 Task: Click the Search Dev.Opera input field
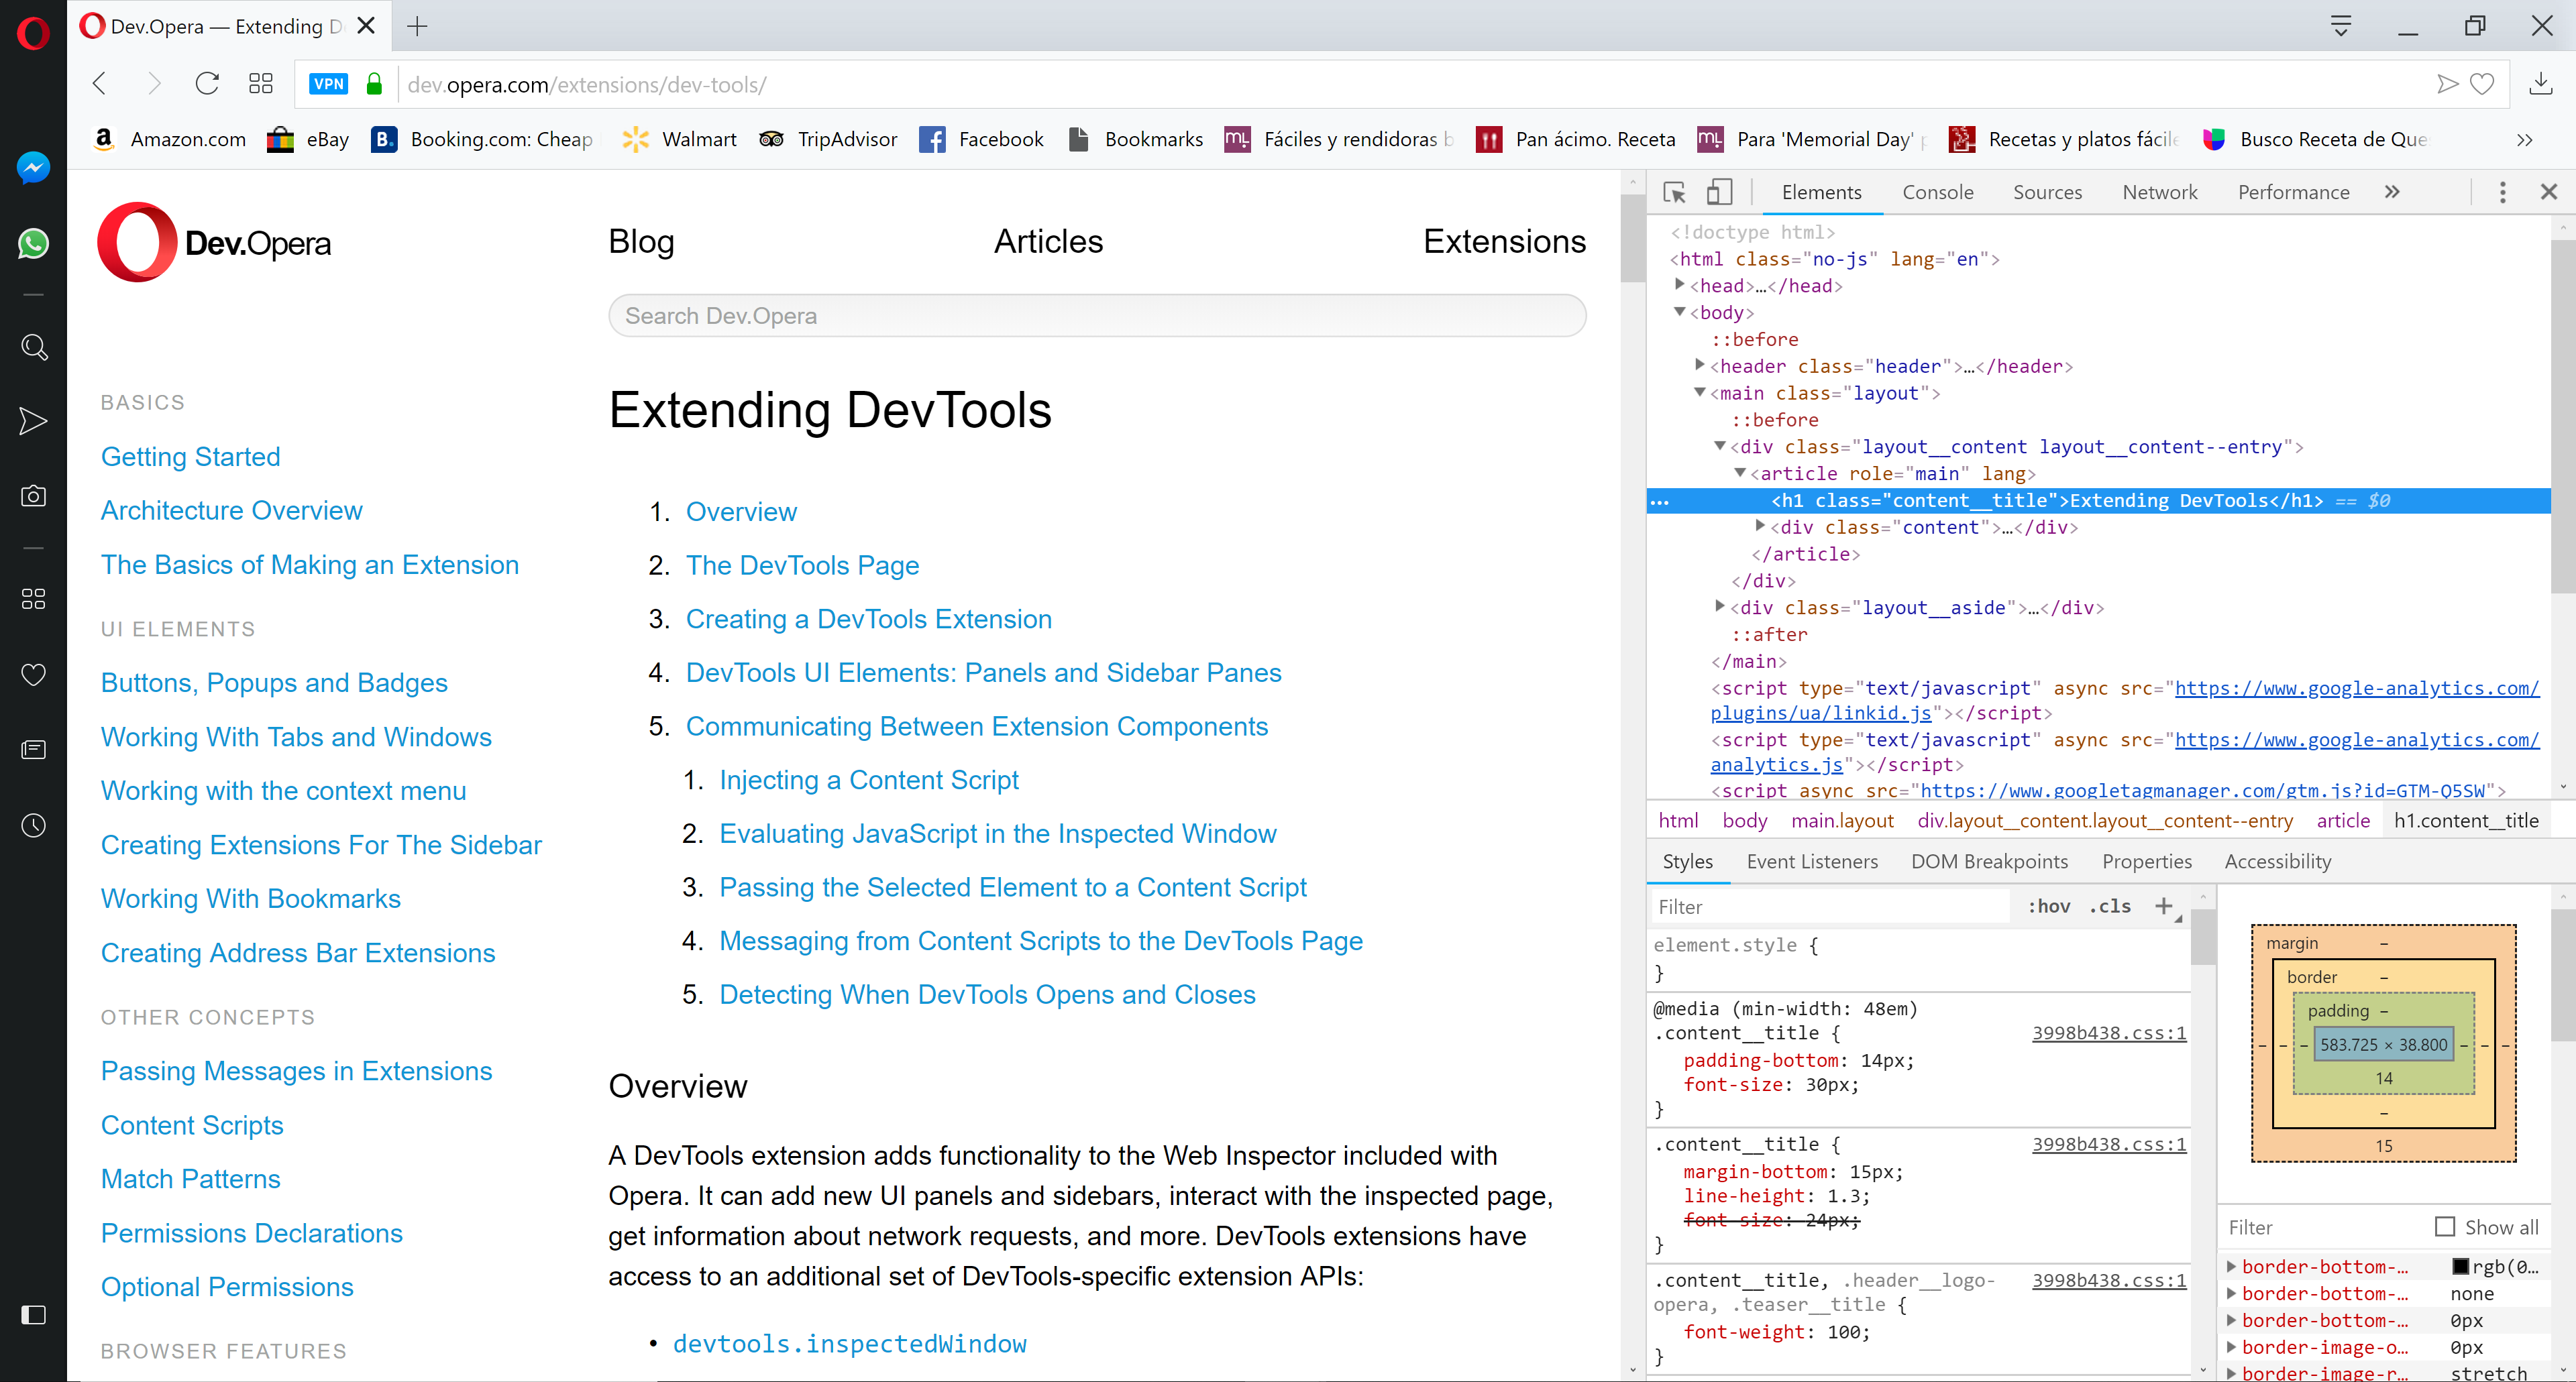pyautogui.click(x=1095, y=316)
